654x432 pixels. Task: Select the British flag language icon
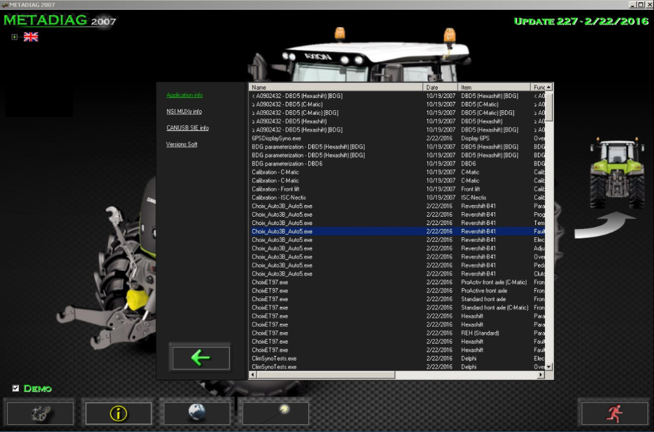click(x=30, y=37)
